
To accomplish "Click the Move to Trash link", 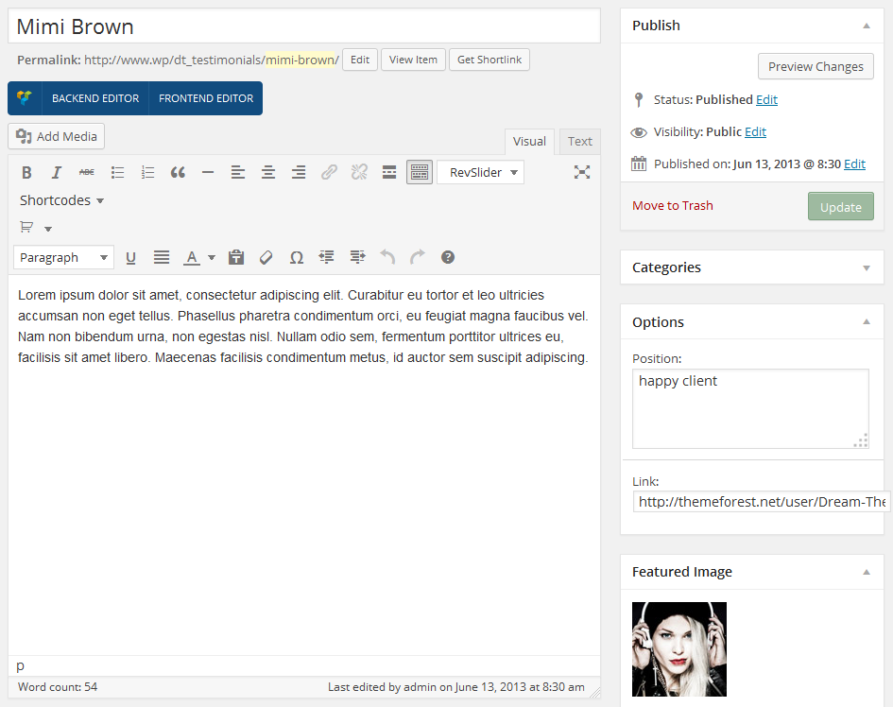I will tap(672, 205).
